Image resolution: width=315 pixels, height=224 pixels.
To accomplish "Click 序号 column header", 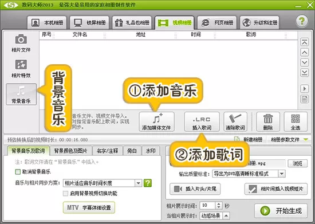I will point(46,34).
